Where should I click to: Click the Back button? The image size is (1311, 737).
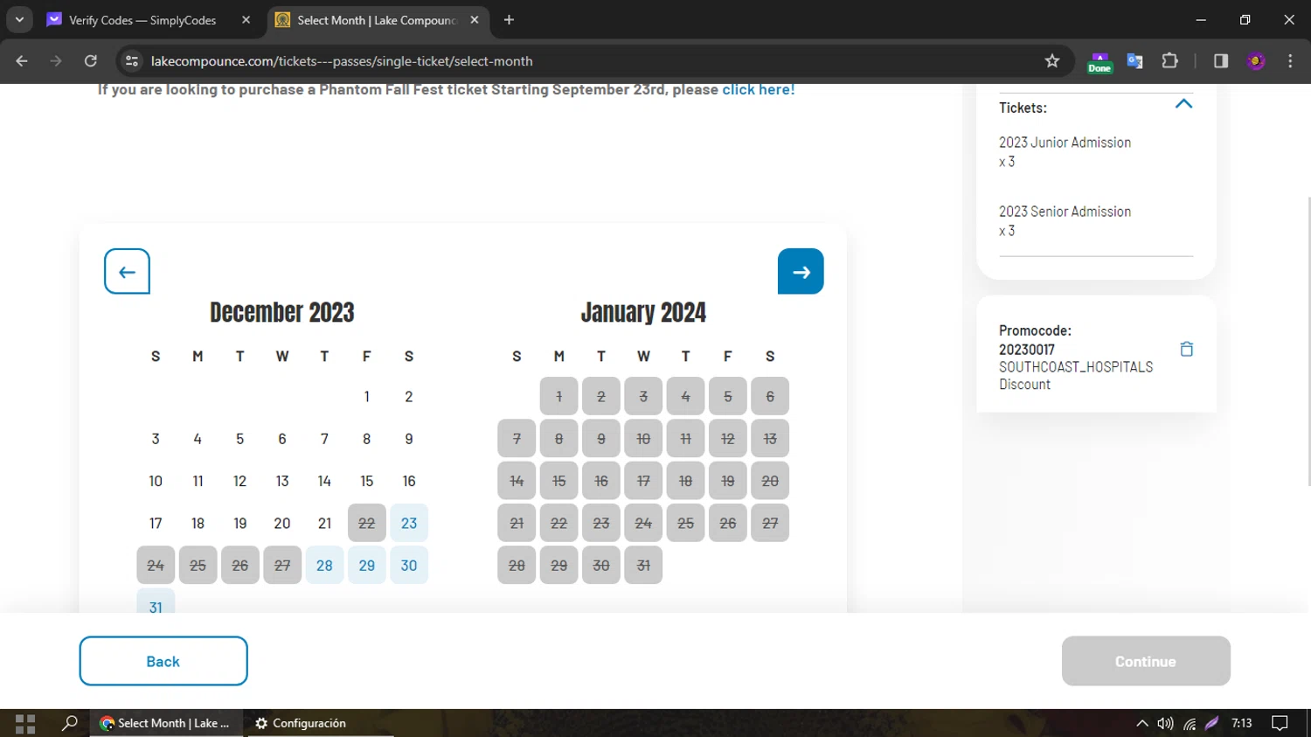point(163,661)
